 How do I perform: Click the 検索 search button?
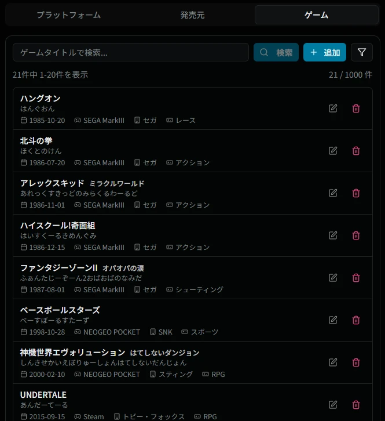pyautogui.click(x=276, y=52)
